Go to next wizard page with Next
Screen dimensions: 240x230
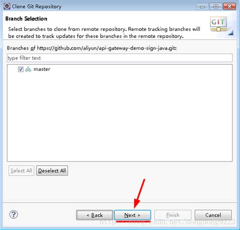(133, 215)
